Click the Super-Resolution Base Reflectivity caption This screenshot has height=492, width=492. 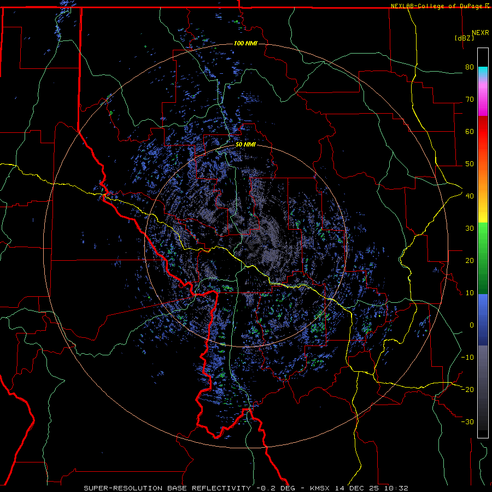point(245,488)
